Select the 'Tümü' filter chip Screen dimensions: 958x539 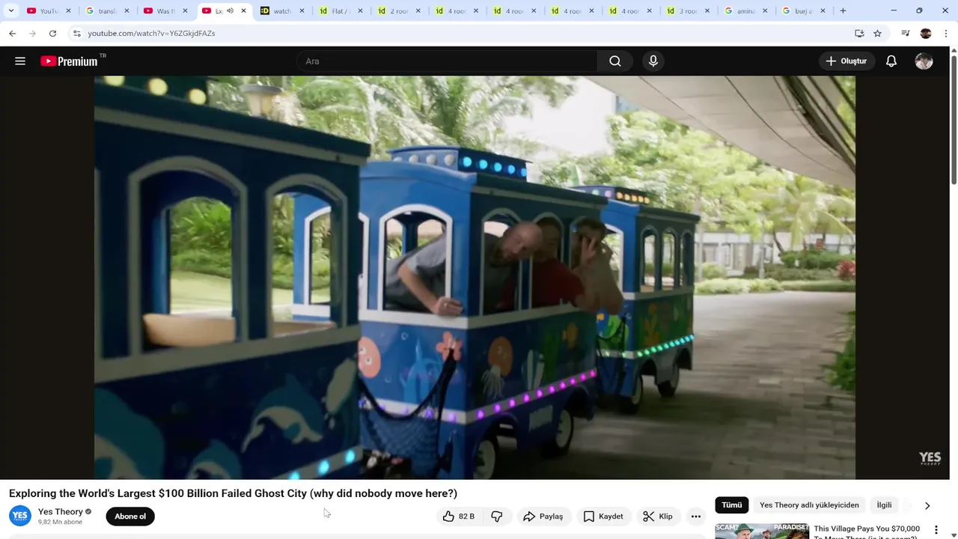pos(731,505)
